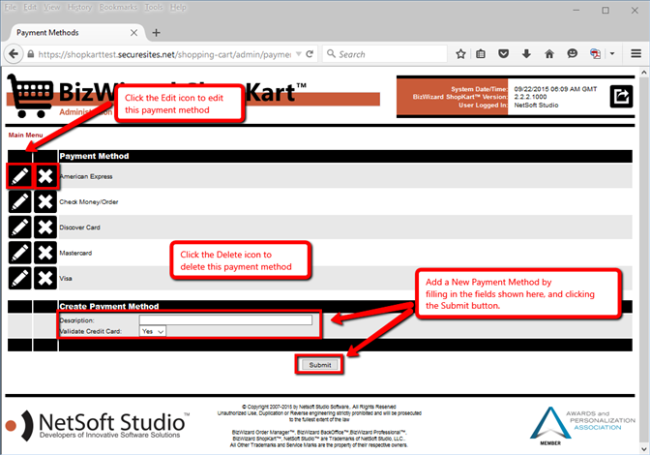
Task: Go to browser home page icon
Action: [549, 54]
